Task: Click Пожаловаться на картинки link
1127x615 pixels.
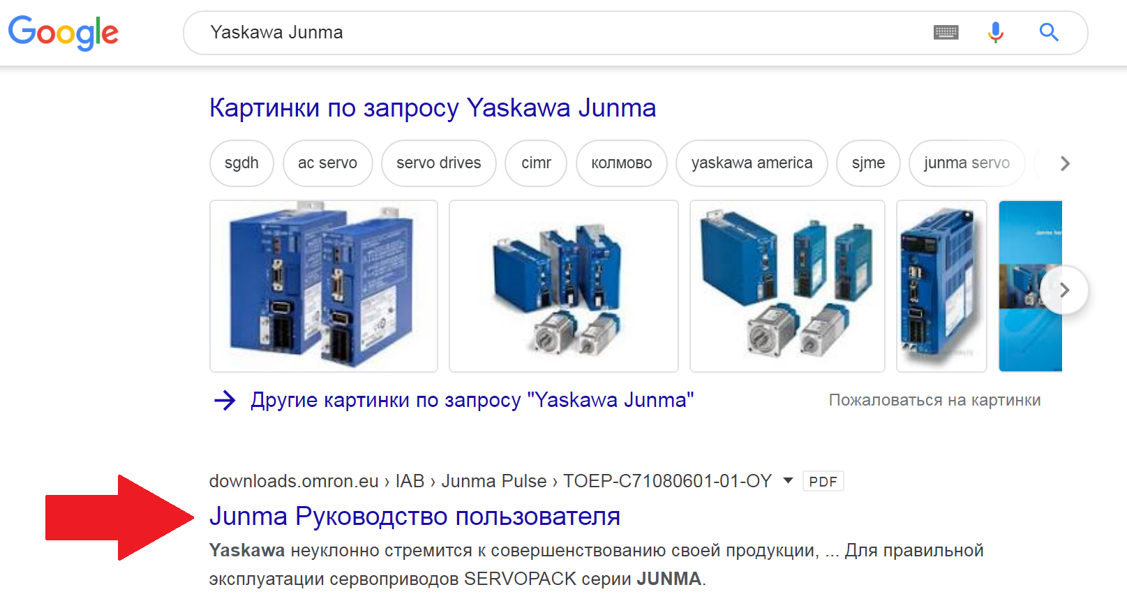Action: pyautogui.click(x=934, y=400)
